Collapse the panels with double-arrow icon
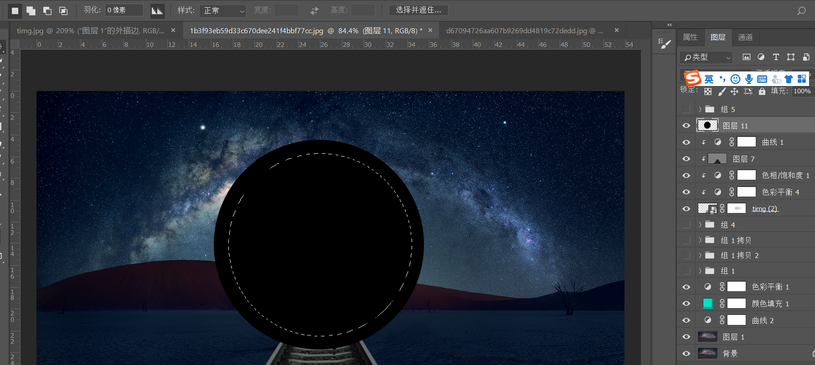The height and width of the screenshot is (365, 815). tap(670, 25)
